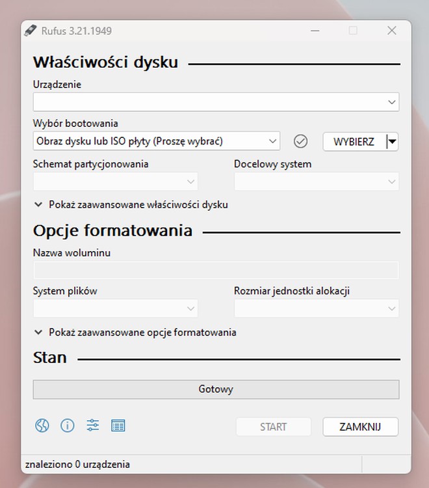Open System plików dropdown
The width and height of the screenshot is (429, 488).
pos(115,308)
